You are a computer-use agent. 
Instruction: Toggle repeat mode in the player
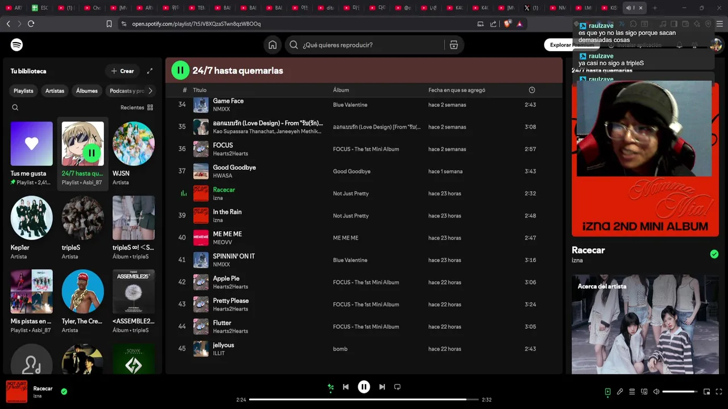398,387
